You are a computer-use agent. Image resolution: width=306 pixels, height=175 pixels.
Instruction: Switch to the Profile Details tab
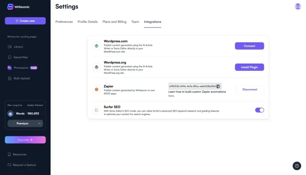[x=88, y=22]
